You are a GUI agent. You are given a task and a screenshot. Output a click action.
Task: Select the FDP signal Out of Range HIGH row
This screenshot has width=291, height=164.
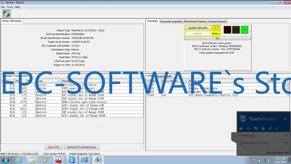[x=72, y=98]
